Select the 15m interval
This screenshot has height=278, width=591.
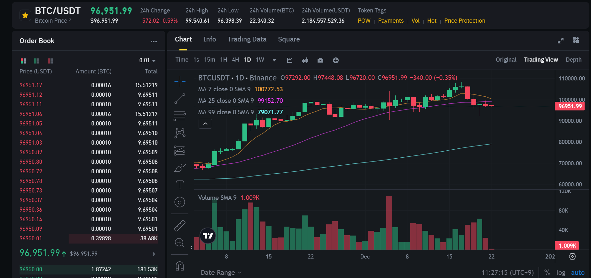pyautogui.click(x=209, y=60)
